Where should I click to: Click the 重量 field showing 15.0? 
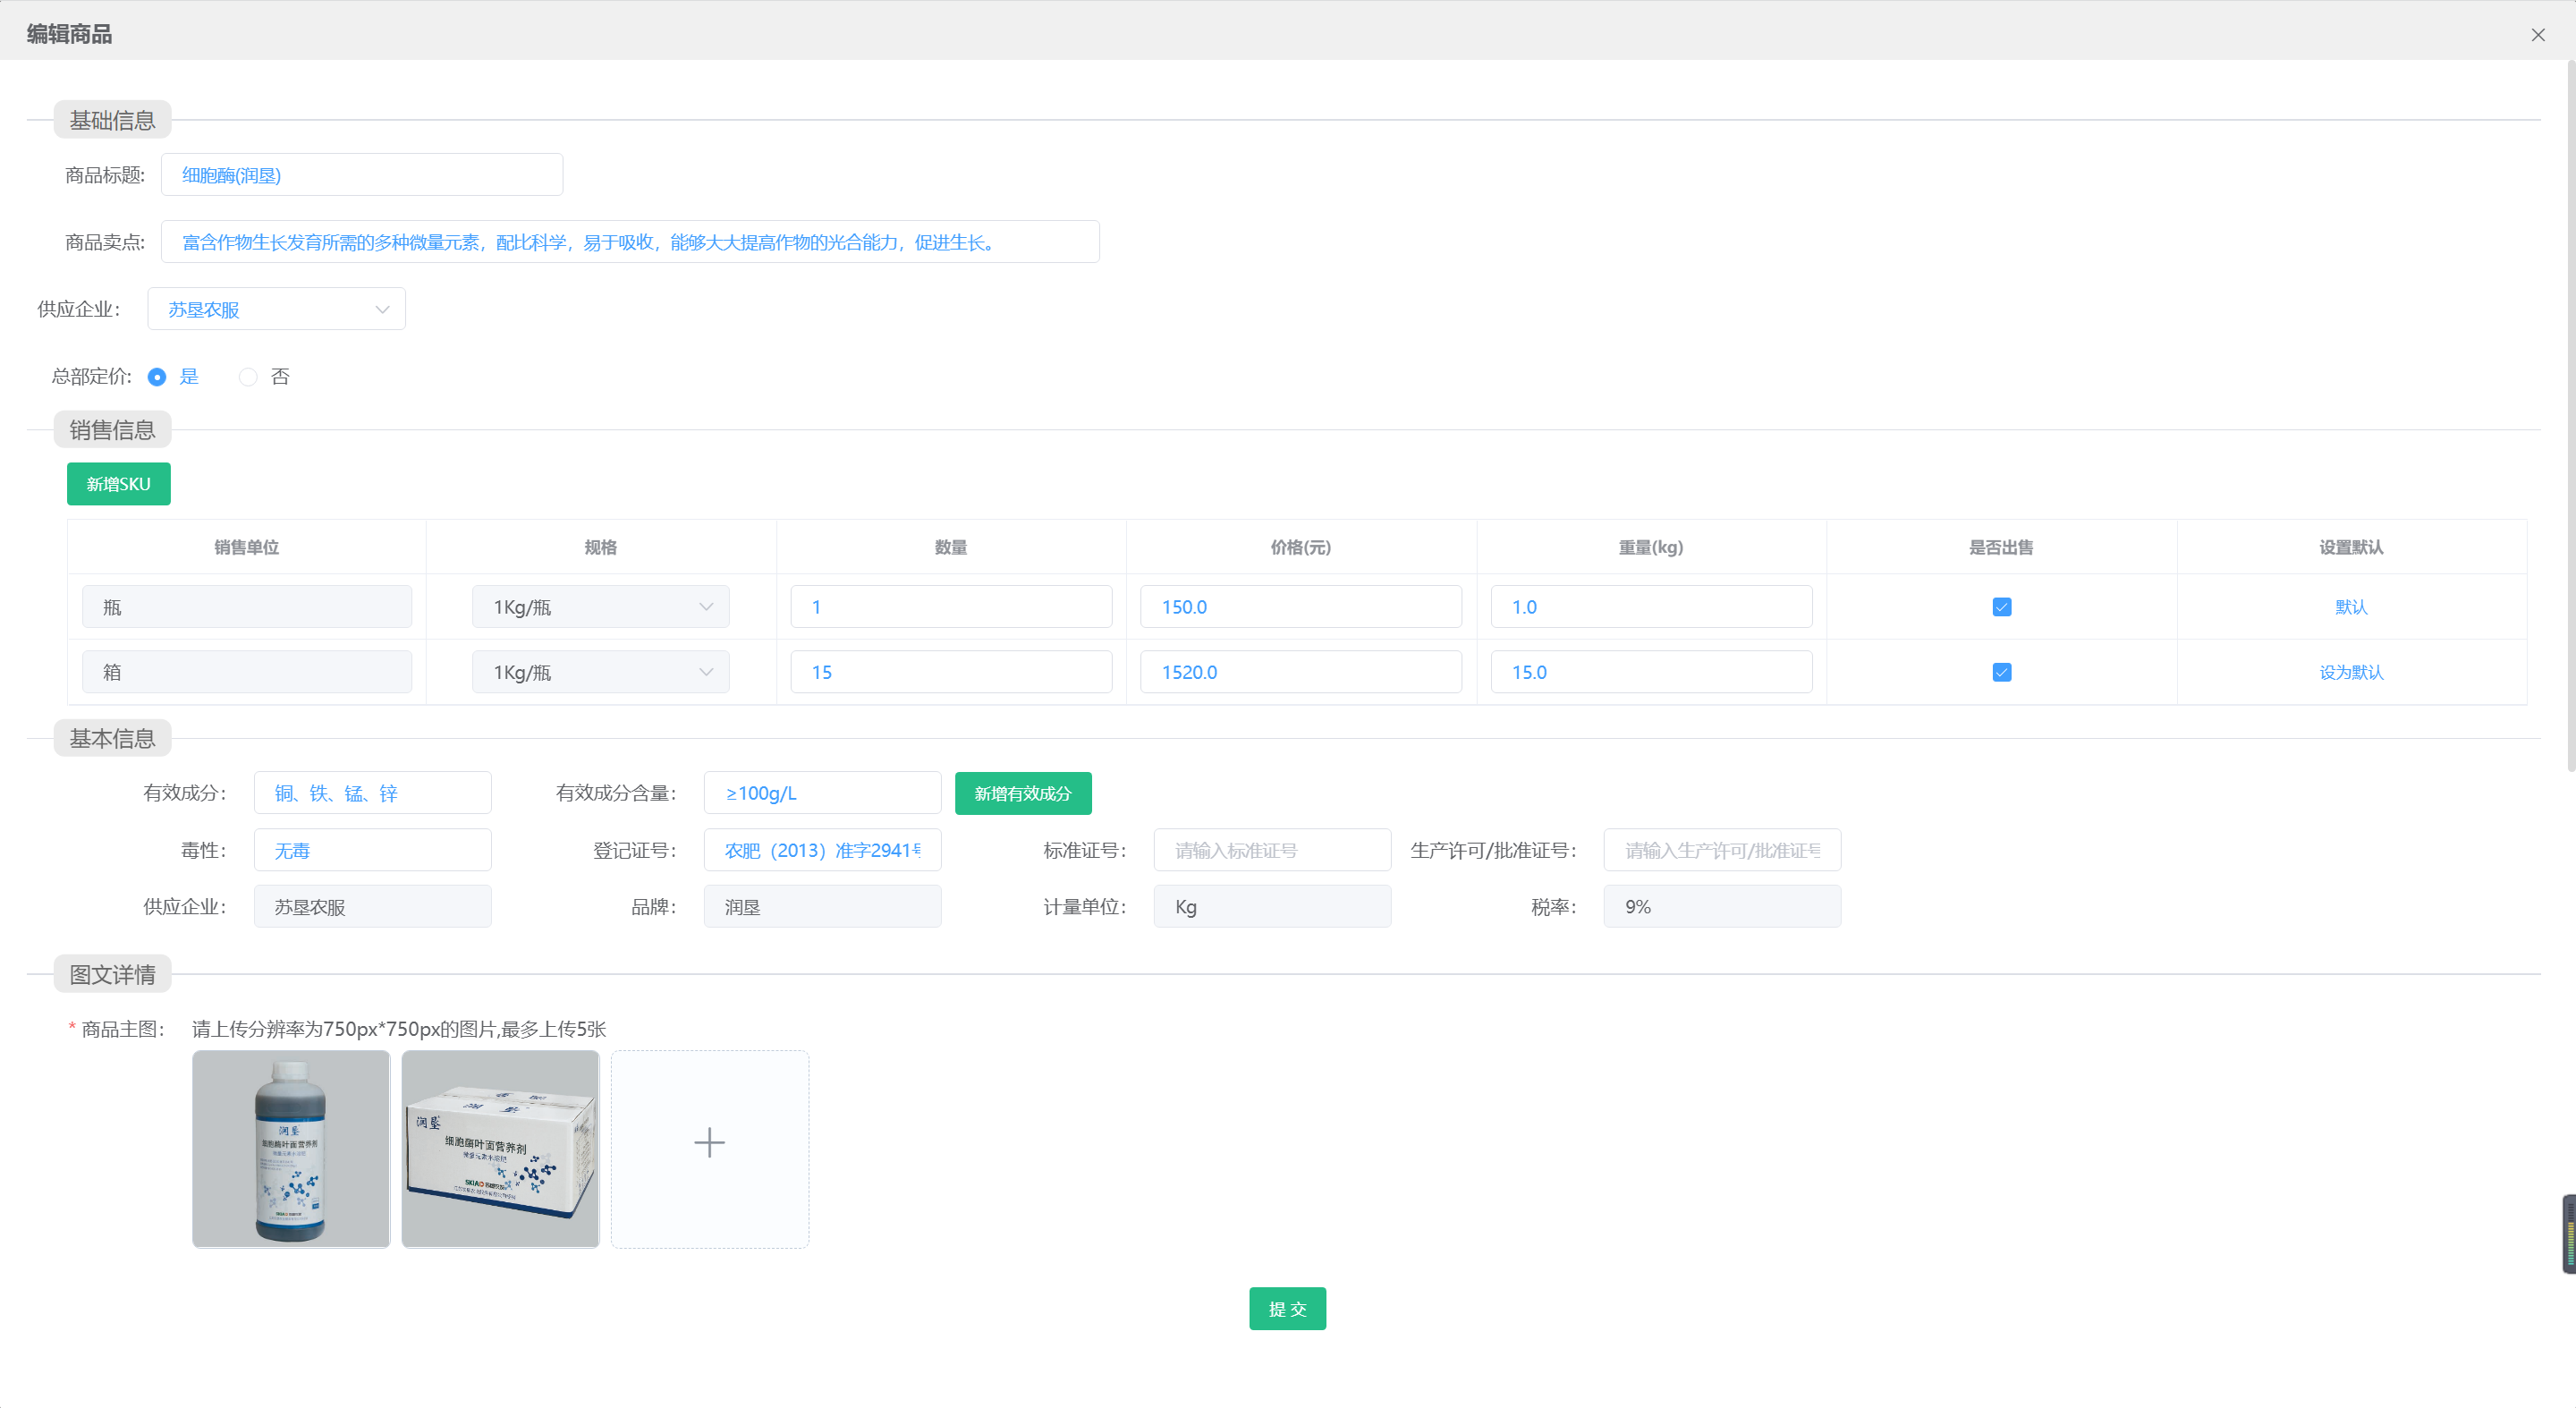pyautogui.click(x=1651, y=672)
